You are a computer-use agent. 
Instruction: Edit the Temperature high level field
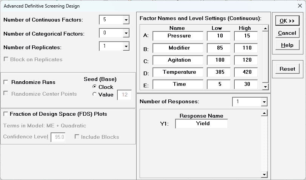[246, 72]
